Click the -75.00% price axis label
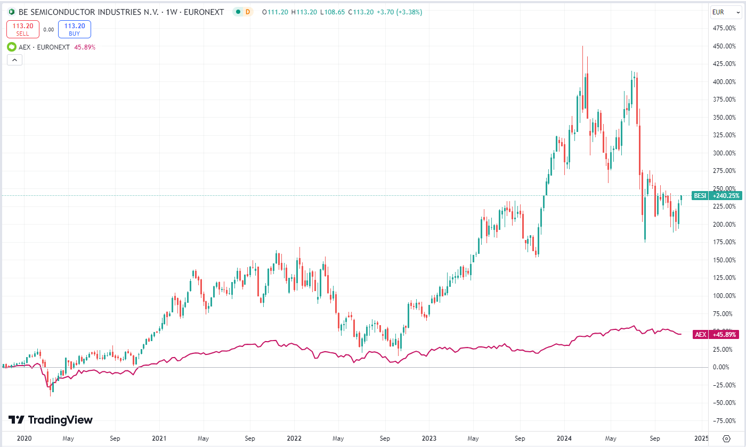The image size is (746, 447). [724, 421]
